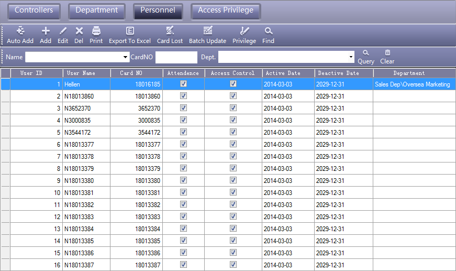Select the Personnel tab

pyautogui.click(x=158, y=12)
